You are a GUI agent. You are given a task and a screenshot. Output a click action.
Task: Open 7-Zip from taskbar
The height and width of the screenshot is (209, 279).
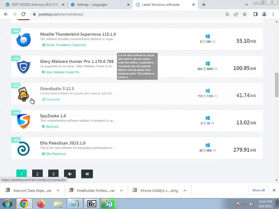(92, 204)
